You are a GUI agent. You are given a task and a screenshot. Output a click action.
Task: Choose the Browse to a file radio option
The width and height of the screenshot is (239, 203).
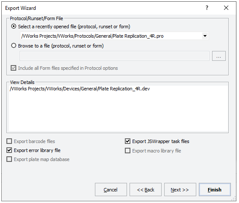14,46
